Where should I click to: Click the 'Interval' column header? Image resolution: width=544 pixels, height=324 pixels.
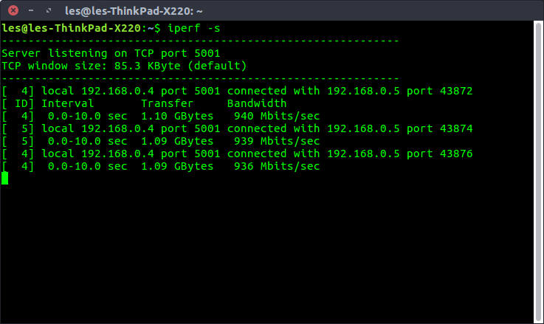tap(68, 103)
